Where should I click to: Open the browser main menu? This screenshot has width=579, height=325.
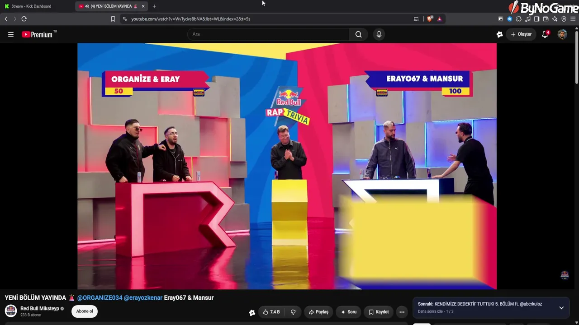(x=573, y=19)
